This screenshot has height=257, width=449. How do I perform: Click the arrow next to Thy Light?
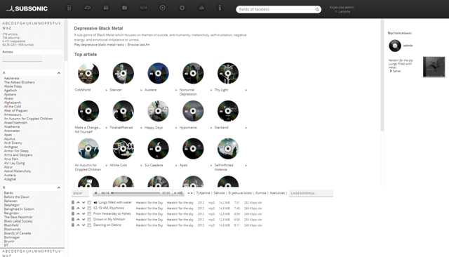pos(246,90)
